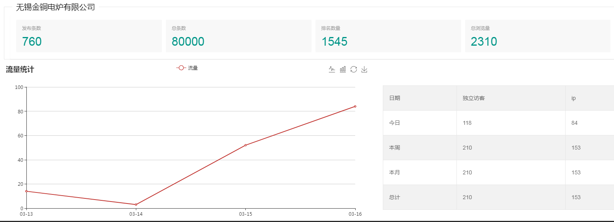The image size is (614, 222).
Task: Select the 03-13 data point
Action: (x=26, y=191)
